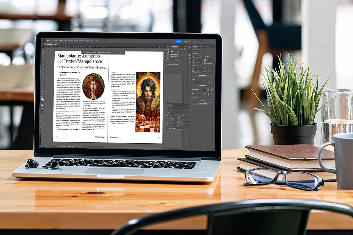Choose the Selection arrow tool
Screen dimensions: 353x235
pyautogui.click(x=43, y=47)
